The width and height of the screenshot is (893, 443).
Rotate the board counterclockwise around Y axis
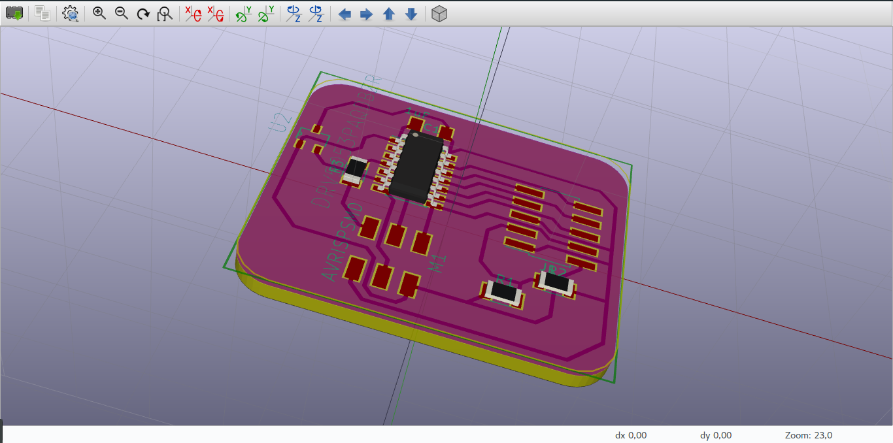[263, 13]
